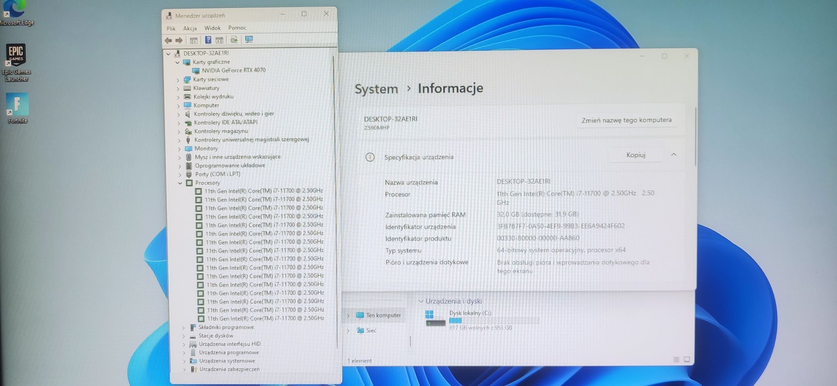Select Ten komputer in Explorer navigation pane
The height and width of the screenshot is (386, 837).
[379, 315]
